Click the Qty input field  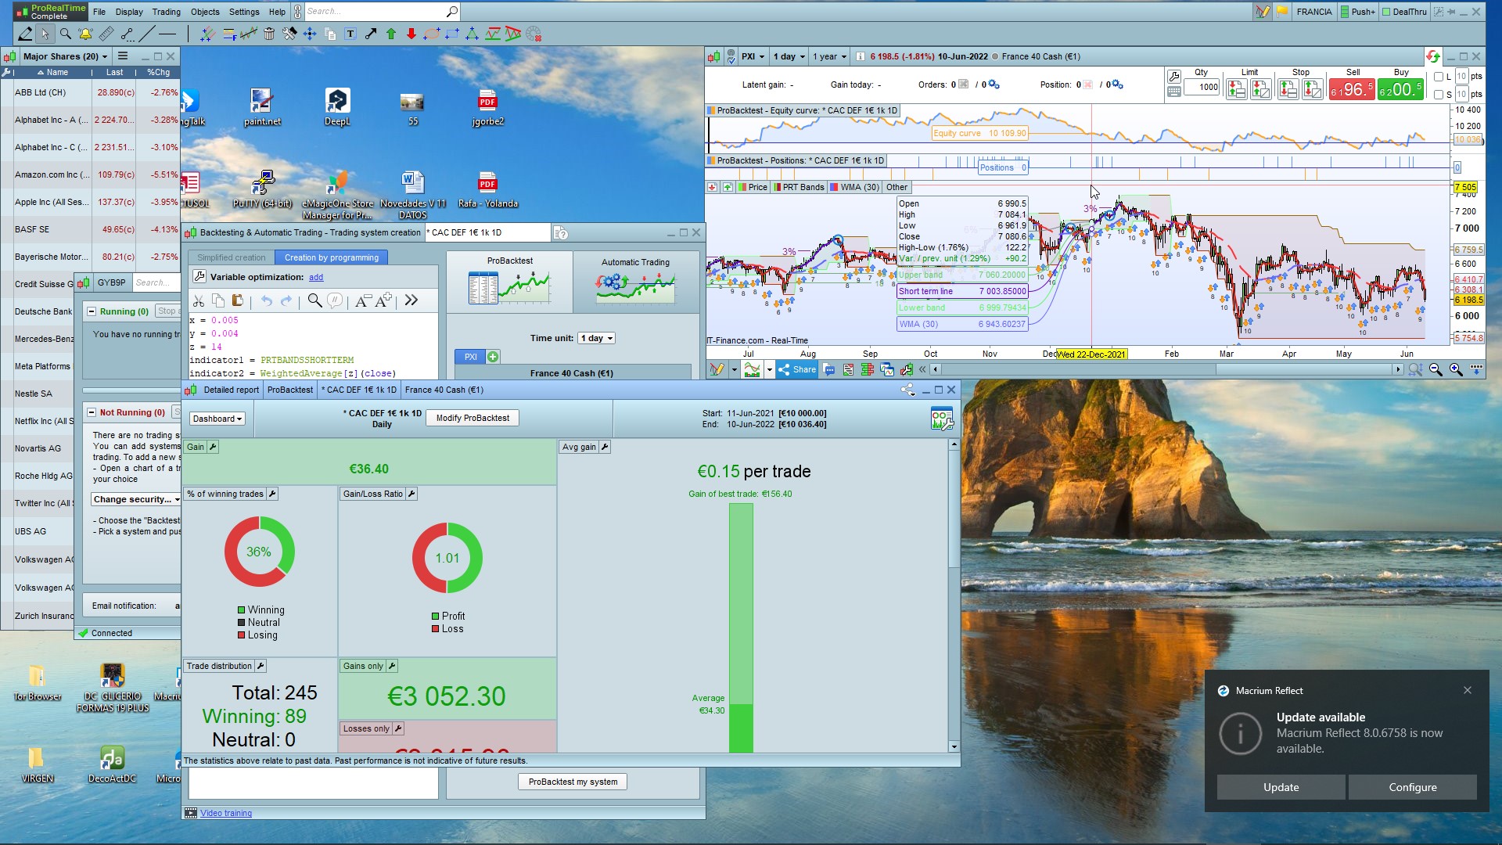click(x=1202, y=87)
